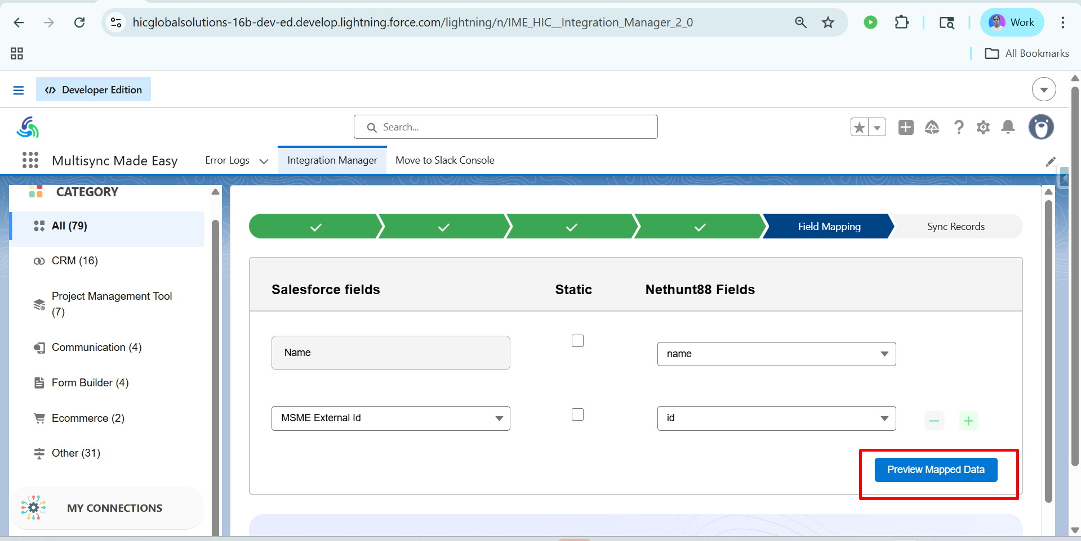Open the App Launcher grid icon

point(30,160)
